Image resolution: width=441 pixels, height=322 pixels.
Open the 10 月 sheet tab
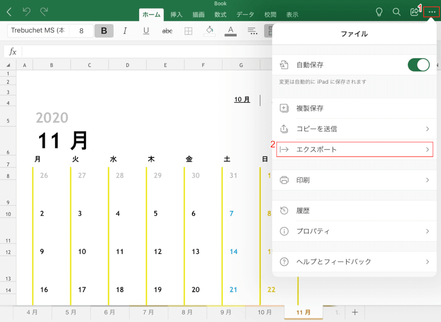pos(265,312)
